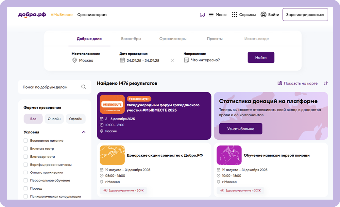Click the accessibility glasses icon

(x=202, y=15)
